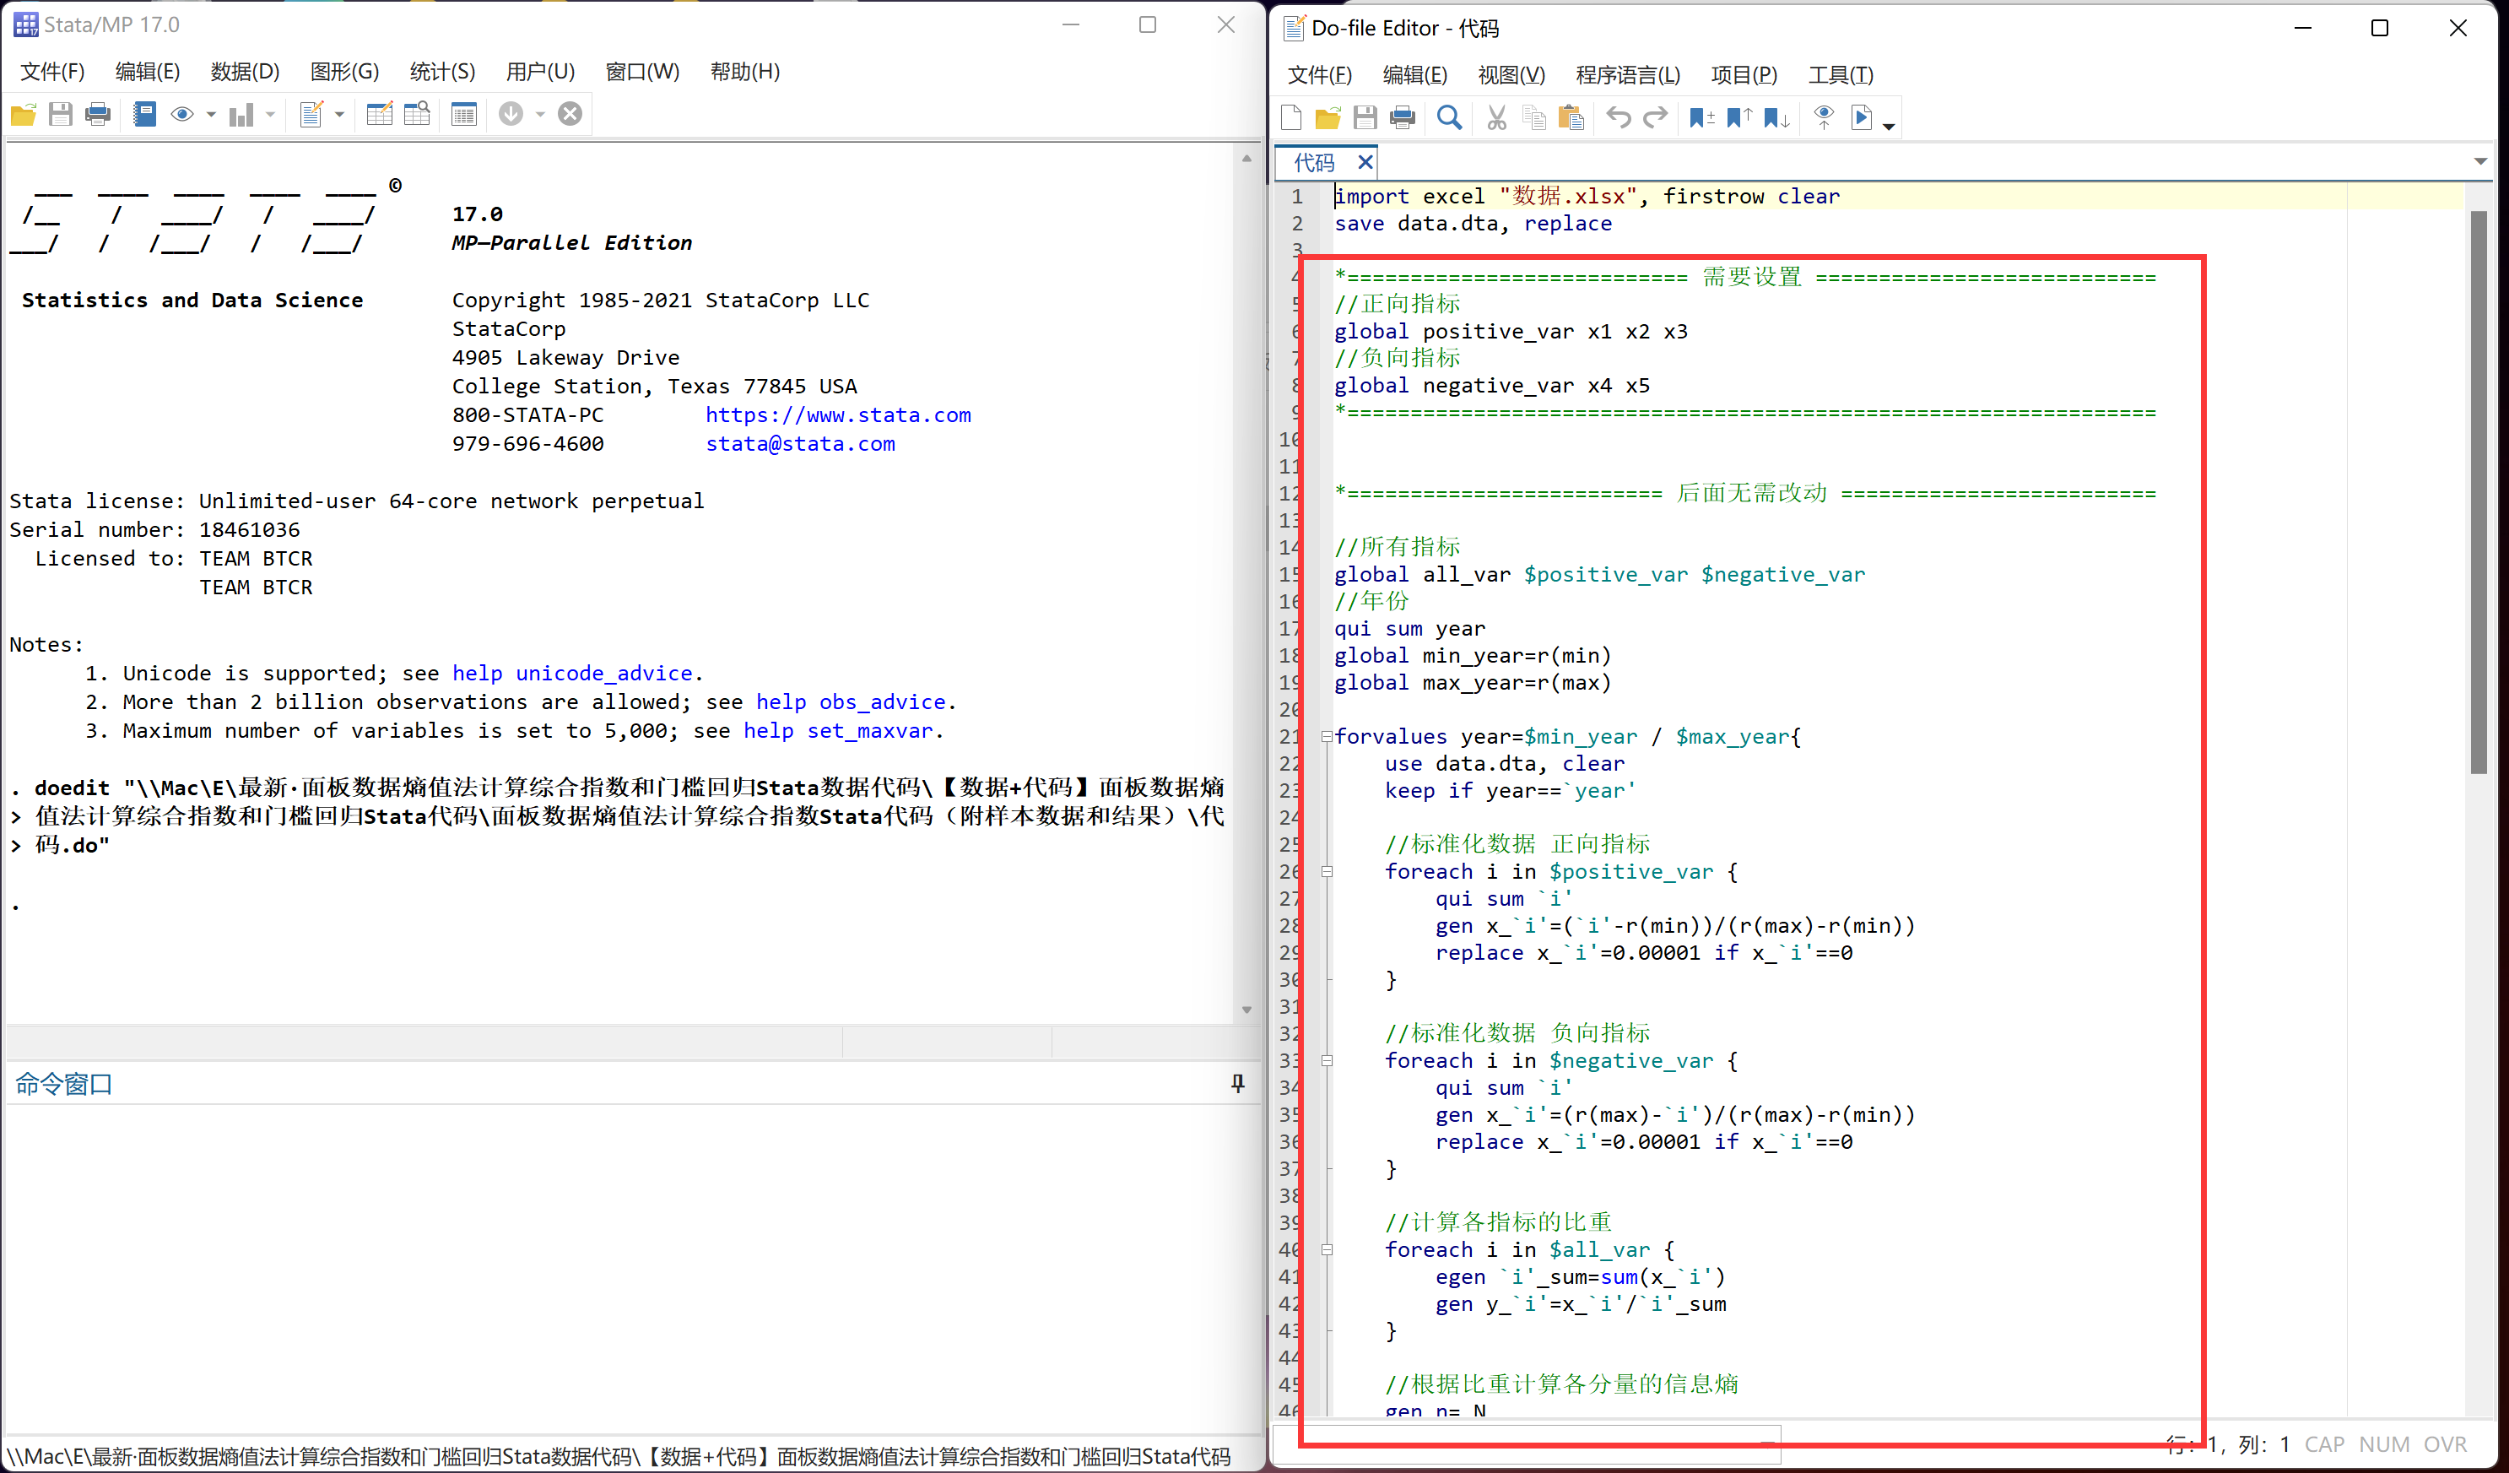Click the Find magnifier icon in Do-file Editor
Image resolution: width=2509 pixels, height=1473 pixels.
pos(1450,118)
